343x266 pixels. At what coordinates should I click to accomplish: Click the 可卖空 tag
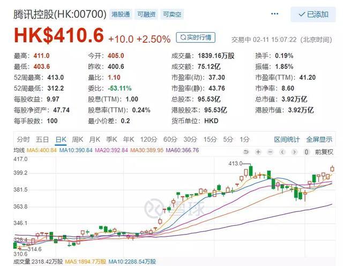172,14
